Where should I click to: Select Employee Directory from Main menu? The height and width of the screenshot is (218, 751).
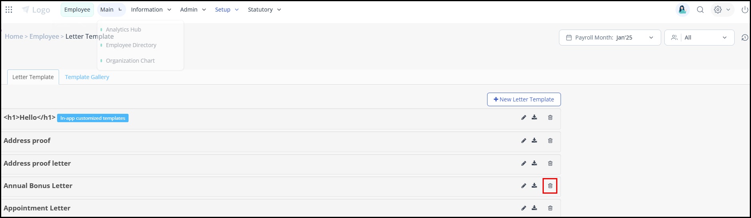[x=131, y=45]
